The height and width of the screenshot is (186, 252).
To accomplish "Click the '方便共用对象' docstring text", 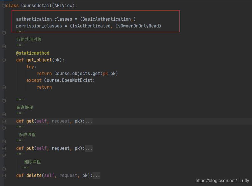I will click(29, 40).
